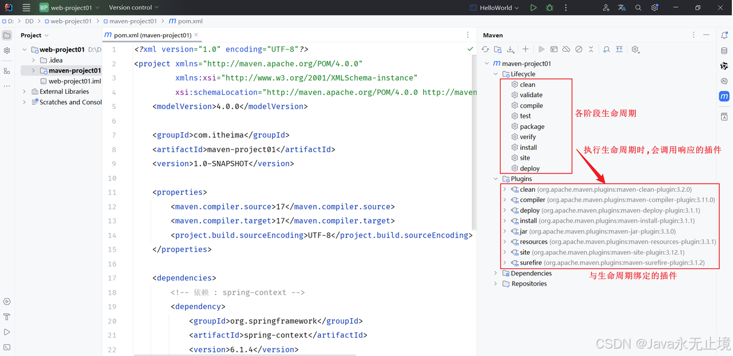Viewport: 733px width, 356px height.
Task: Select Scratches and Consoles in Project tree
Action: [66, 102]
